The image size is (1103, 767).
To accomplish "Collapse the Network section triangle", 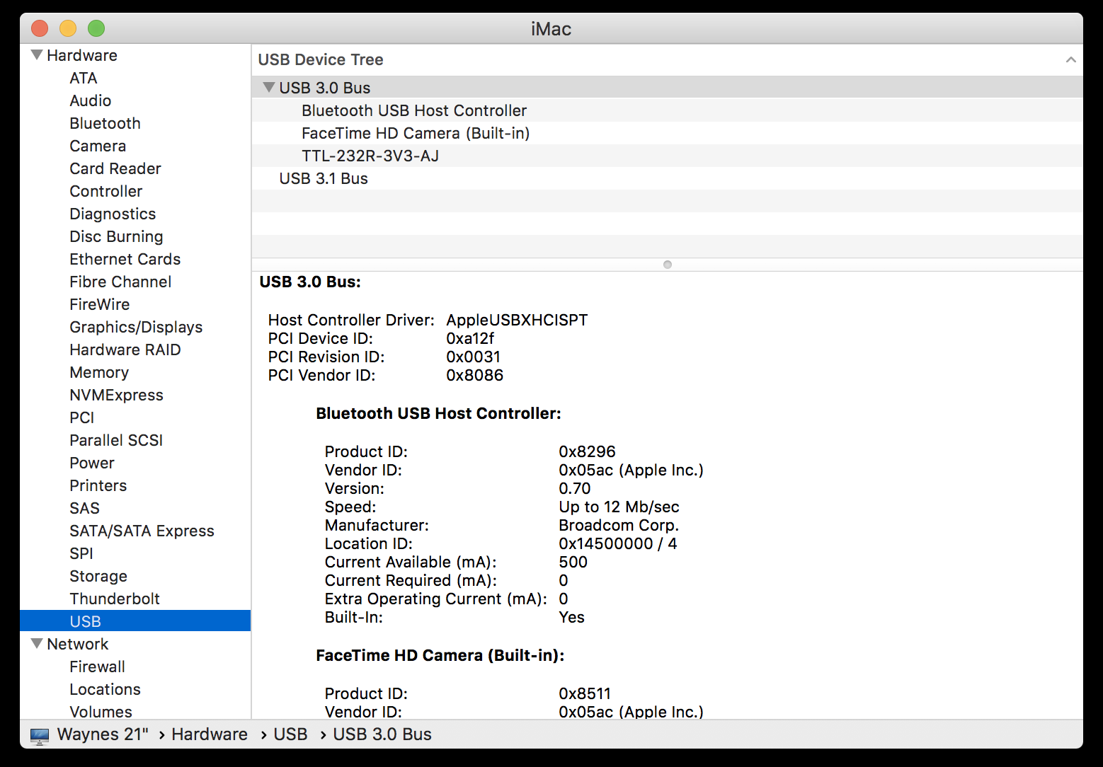I will [37, 643].
